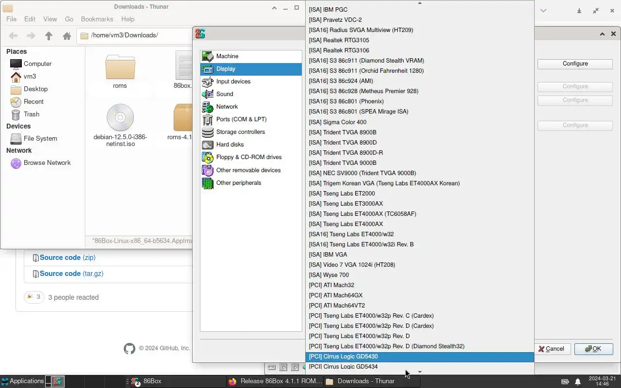Click Thunar path bar /home/vm3/Downloads/

coord(134,35)
